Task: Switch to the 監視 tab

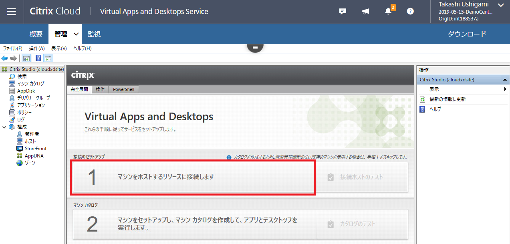Action: (94, 34)
